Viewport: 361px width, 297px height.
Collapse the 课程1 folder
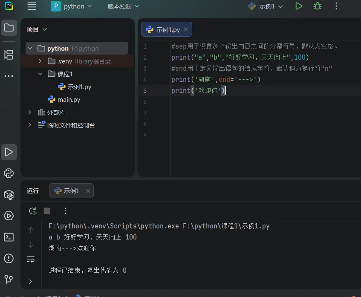(40, 74)
